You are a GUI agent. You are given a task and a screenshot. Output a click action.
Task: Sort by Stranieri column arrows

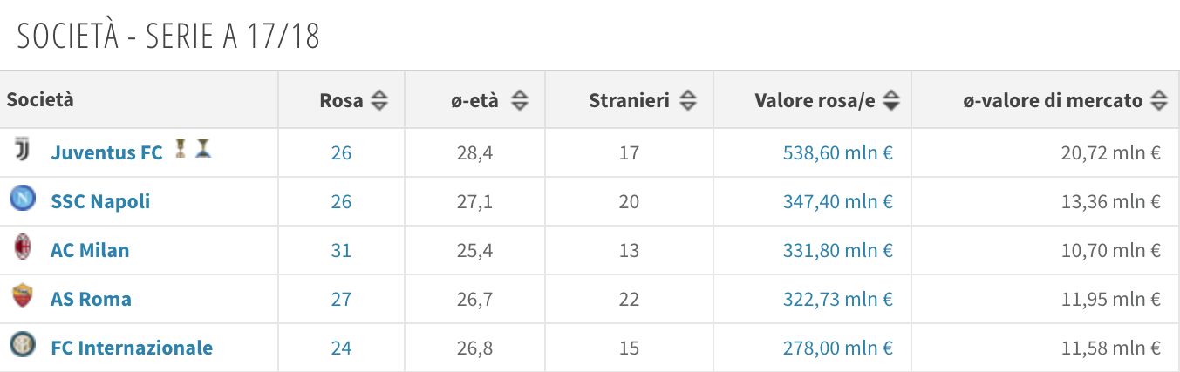(x=688, y=101)
